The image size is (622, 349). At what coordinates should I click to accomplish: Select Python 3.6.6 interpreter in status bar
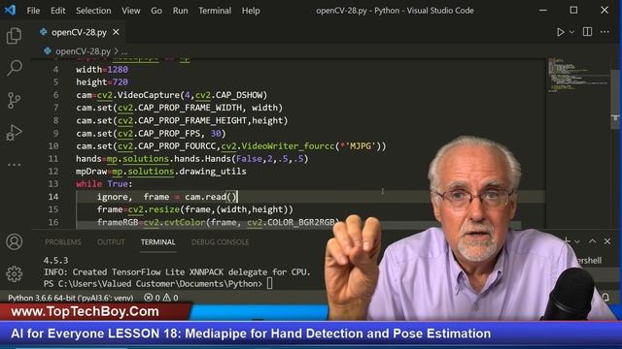coord(71,298)
